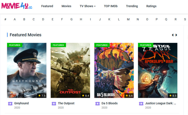Screen dimensions: 188x115
Task: Open the Justice League Dark Apokolips War poster
Action: point(158,70)
